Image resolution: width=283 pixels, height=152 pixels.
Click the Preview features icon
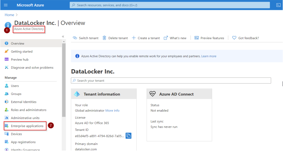click(x=197, y=38)
